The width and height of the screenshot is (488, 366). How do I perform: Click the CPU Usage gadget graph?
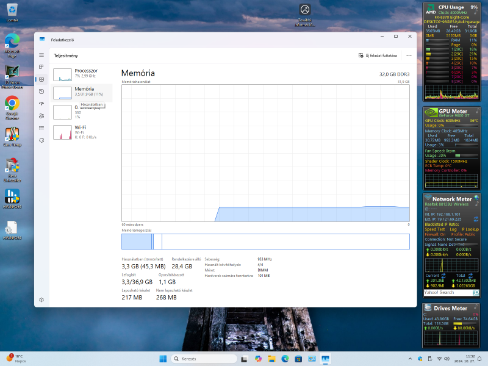451,92
